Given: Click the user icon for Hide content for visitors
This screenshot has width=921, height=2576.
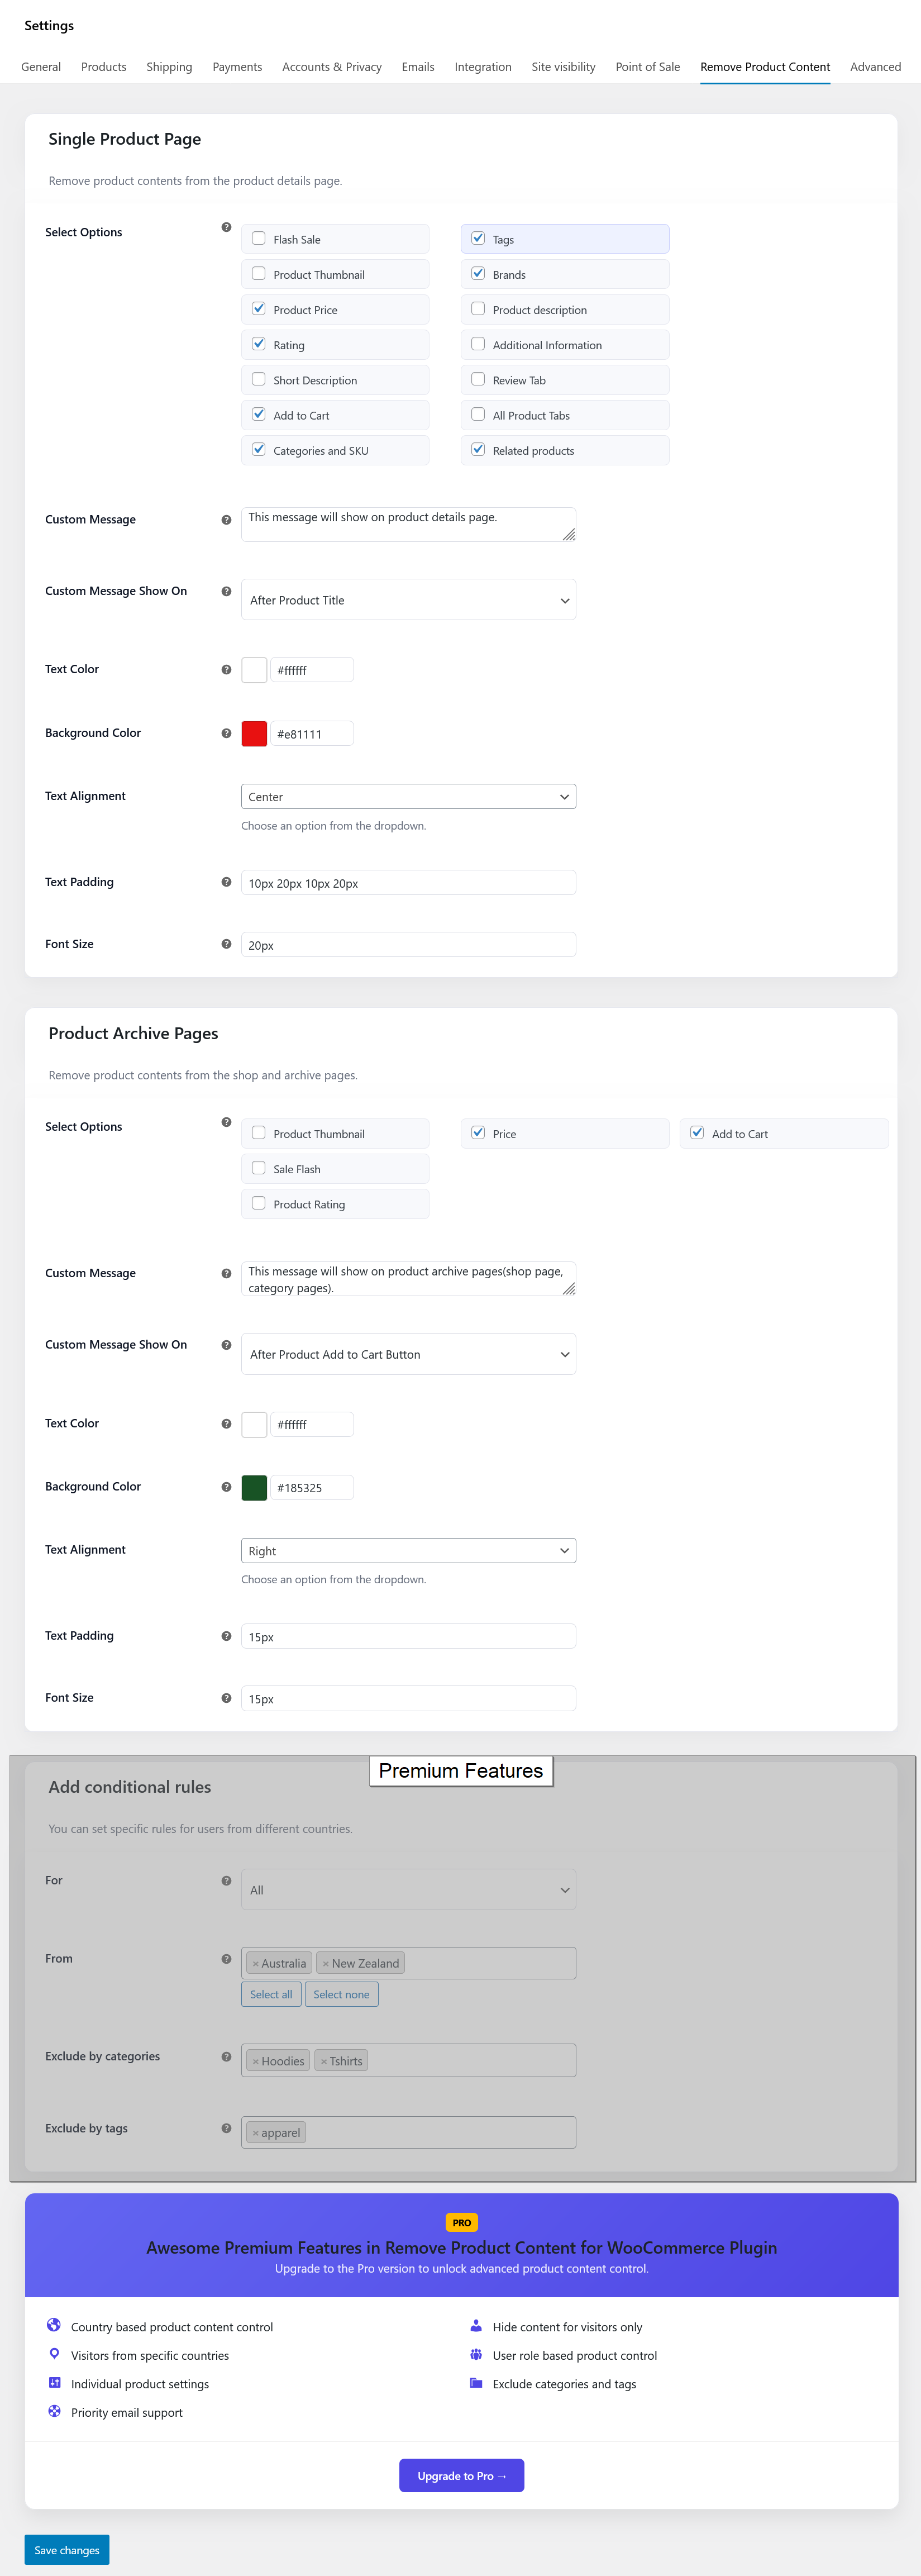Looking at the screenshot, I should (476, 2326).
